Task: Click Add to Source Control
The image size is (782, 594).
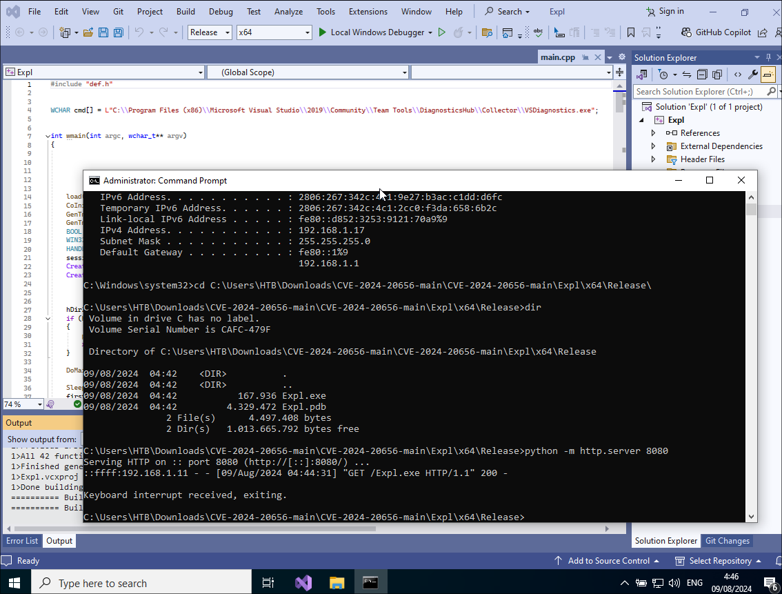Action: pyautogui.click(x=607, y=561)
